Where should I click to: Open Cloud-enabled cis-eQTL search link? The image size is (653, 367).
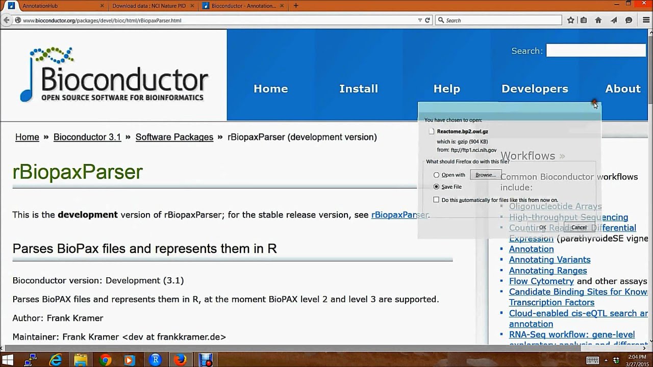(579, 319)
